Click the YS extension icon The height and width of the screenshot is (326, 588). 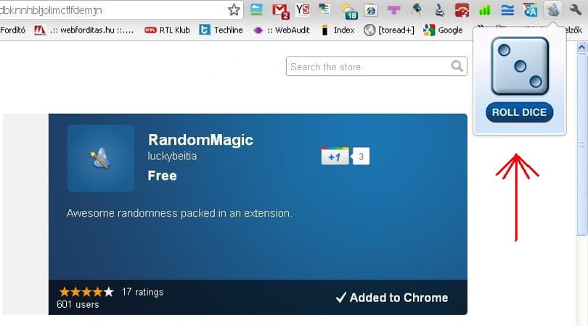click(x=302, y=9)
